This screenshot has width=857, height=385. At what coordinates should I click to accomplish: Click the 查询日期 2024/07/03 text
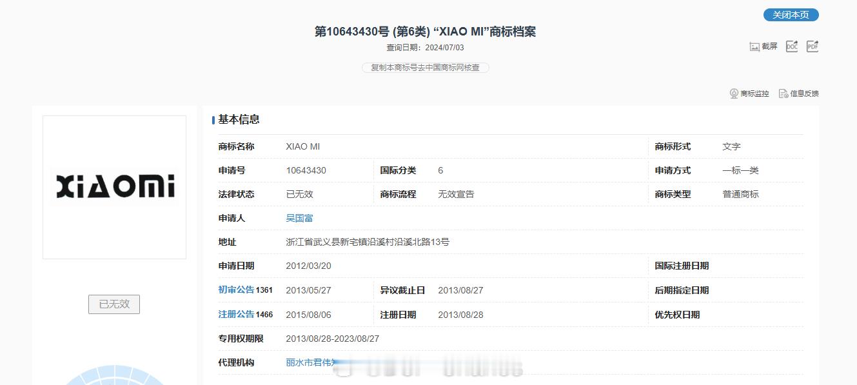pos(426,46)
